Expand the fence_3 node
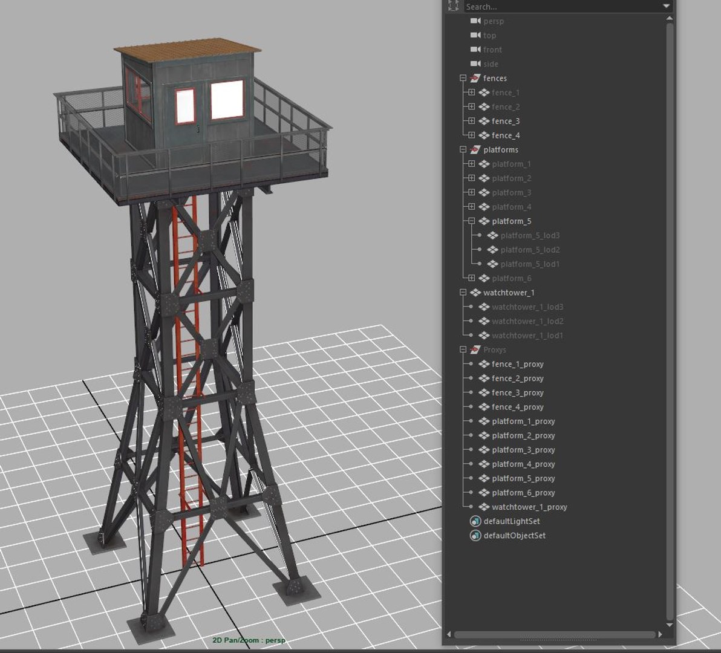This screenshot has height=653, width=721. [x=471, y=121]
